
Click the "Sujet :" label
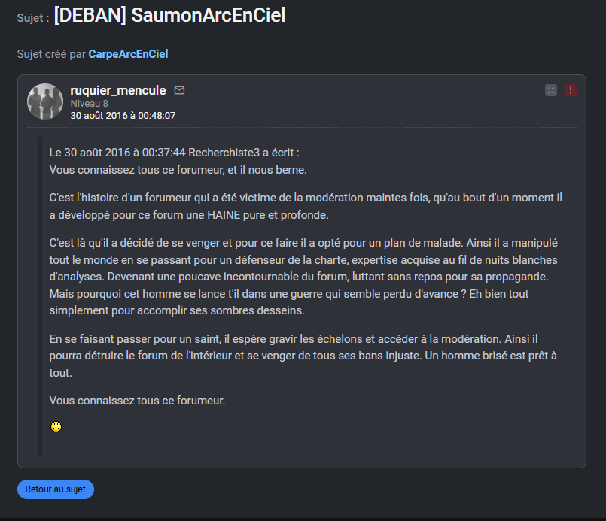[33, 18]
